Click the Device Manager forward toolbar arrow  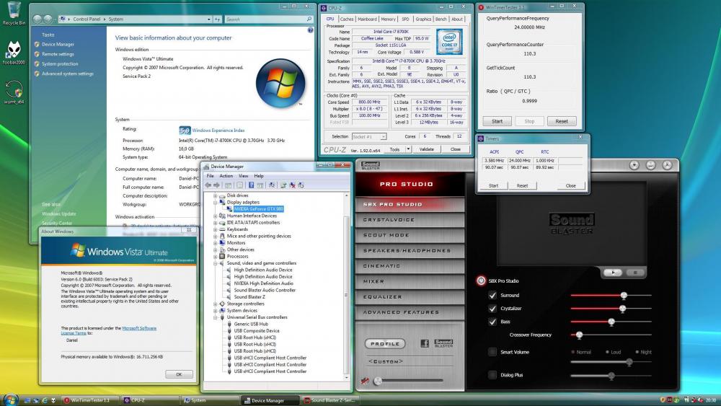[x=216, y=185]
